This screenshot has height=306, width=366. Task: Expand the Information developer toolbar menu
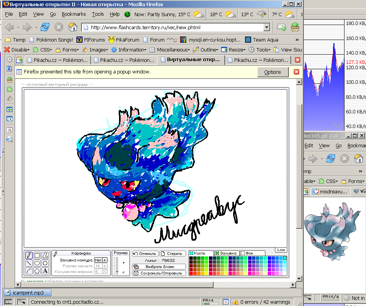point(129,50)
